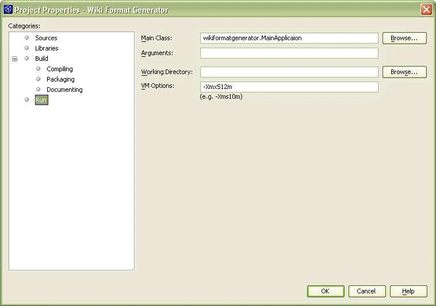Screen dimensions: 436x306
Task: Click the Working Directory label
Action: click(x=167, y=72)
